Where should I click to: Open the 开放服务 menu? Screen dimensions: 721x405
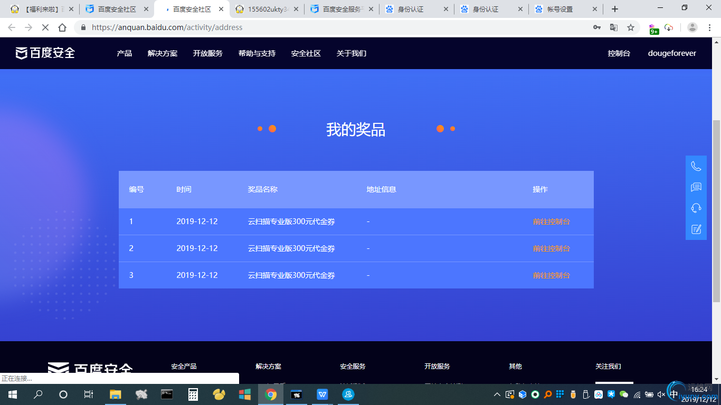(x=208, y=53)
